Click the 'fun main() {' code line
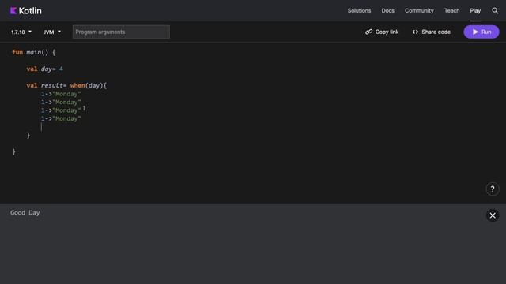 pos(34,52)
